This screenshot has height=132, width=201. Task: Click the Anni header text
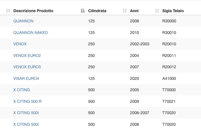pyautogui.click(x=134, y=11)
